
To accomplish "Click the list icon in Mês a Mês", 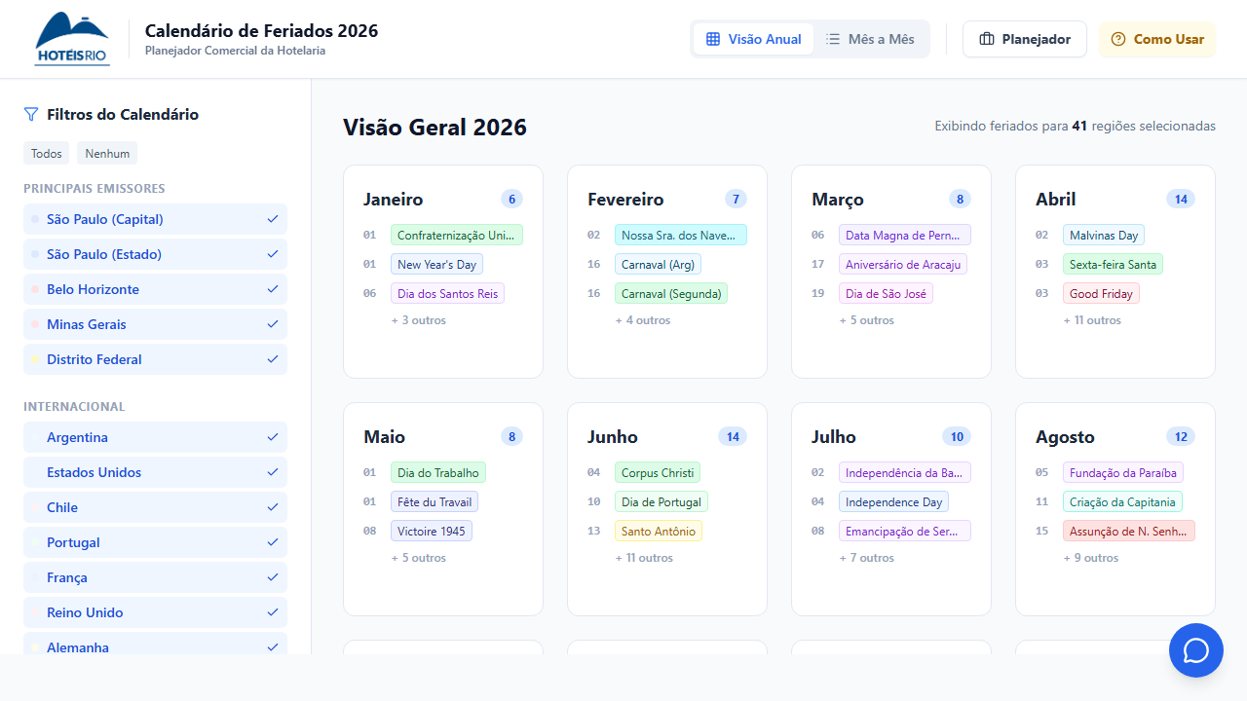I will pyautogui.click(x=833, y=39).
